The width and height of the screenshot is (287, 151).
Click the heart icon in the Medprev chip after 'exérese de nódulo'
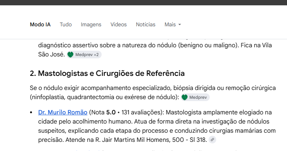[x=185, y=97]
